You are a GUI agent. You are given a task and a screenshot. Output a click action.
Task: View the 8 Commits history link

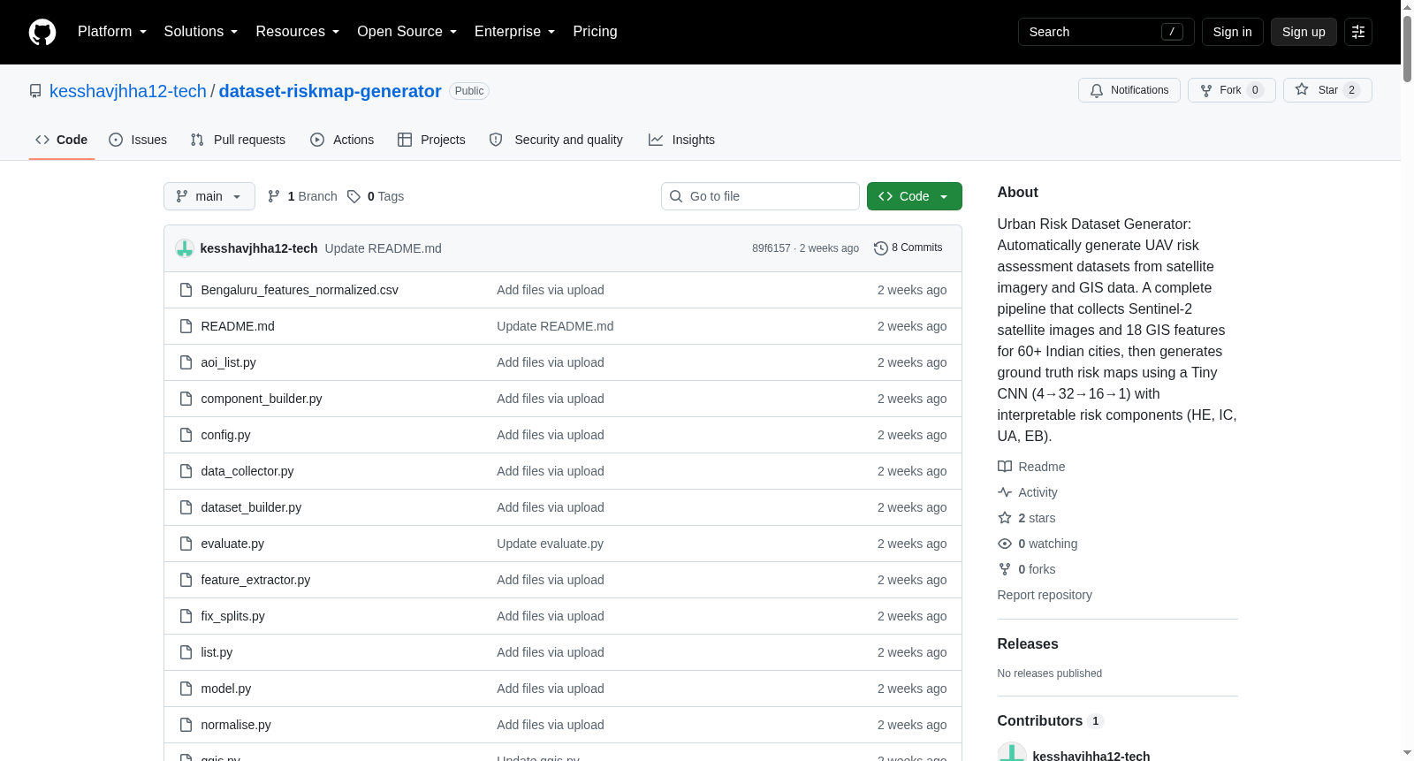pyautogui.click(x=908, y=248)
